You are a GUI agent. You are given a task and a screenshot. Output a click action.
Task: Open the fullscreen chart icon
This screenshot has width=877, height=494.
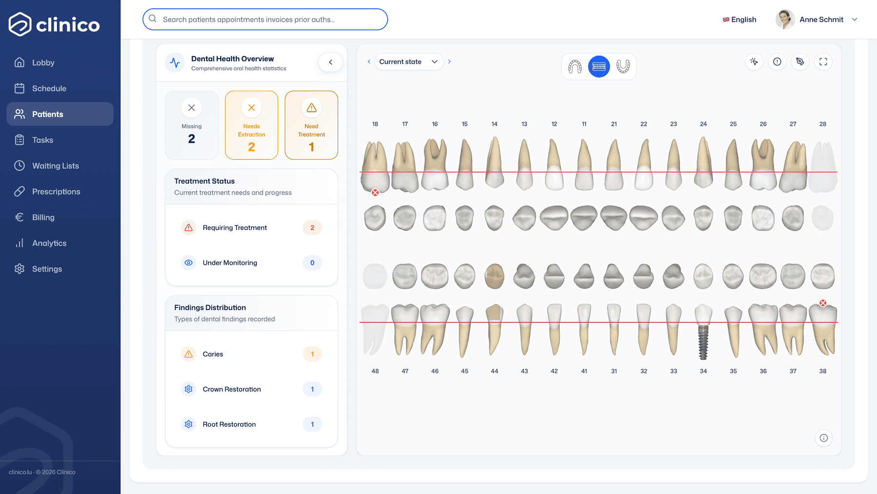point(823,61)
